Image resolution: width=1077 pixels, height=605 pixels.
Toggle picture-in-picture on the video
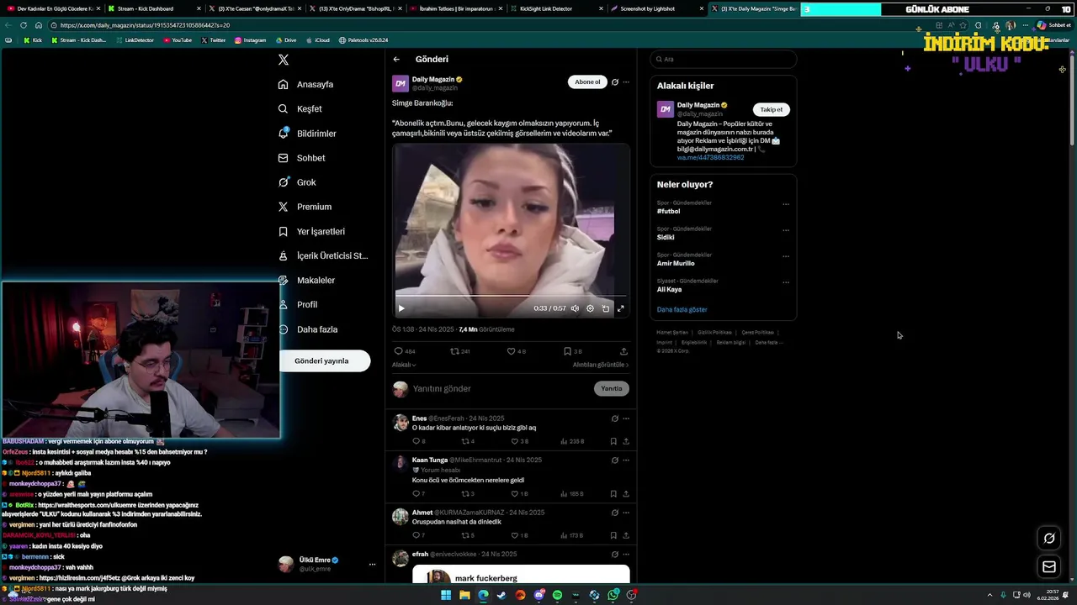pyautogui.click(x=606, y=308)
